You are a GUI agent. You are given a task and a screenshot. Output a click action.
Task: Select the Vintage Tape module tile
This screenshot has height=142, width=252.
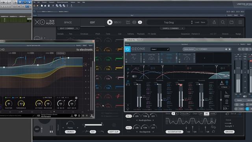click(x=151, y=58)
